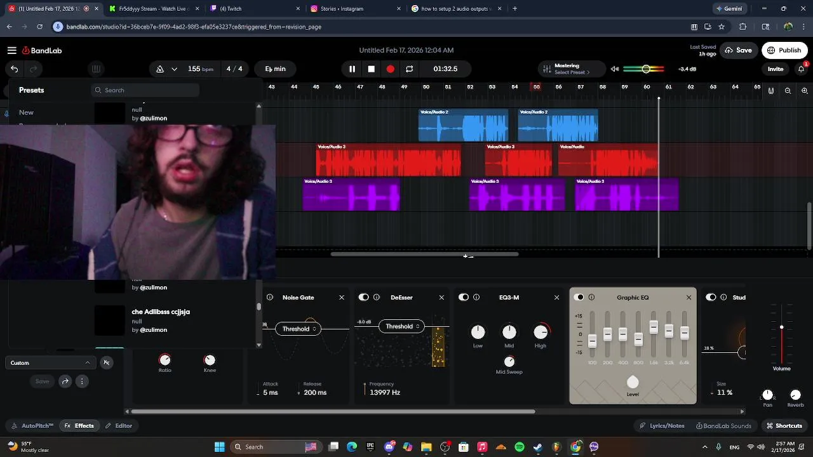Share the preset with the arrow icon

(x=65, y=381)
